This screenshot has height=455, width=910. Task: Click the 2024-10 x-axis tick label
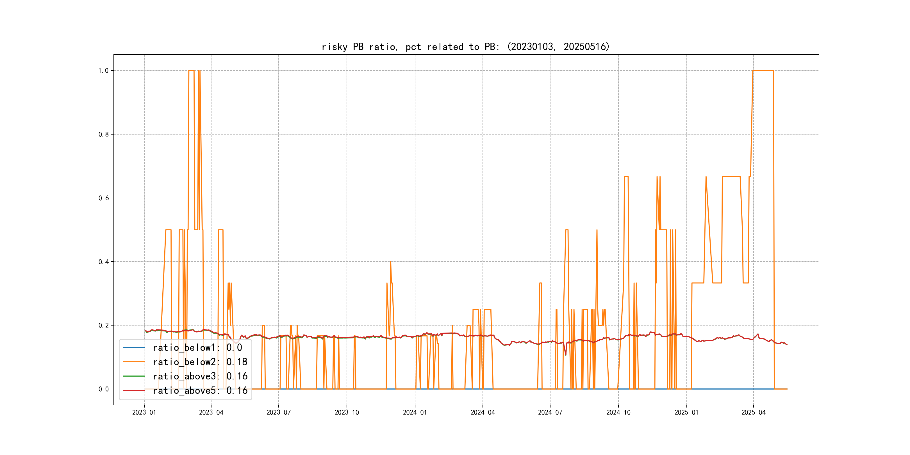pos(618,412)
